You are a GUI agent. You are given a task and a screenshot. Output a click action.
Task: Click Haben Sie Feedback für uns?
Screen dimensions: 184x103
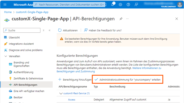(x=103, y=30)
